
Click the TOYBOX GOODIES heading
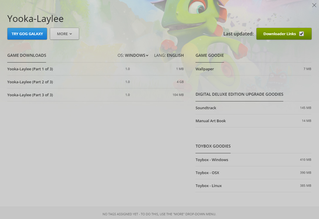213,146
